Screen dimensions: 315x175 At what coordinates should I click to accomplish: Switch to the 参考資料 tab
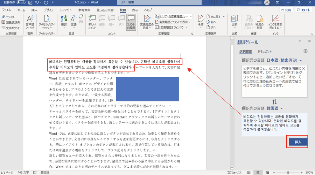(84, 10)
